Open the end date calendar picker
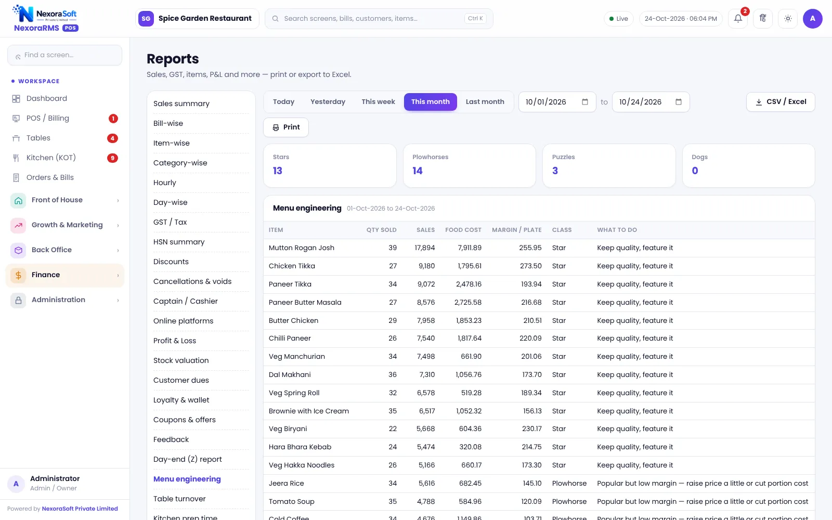 pos(679,102)
